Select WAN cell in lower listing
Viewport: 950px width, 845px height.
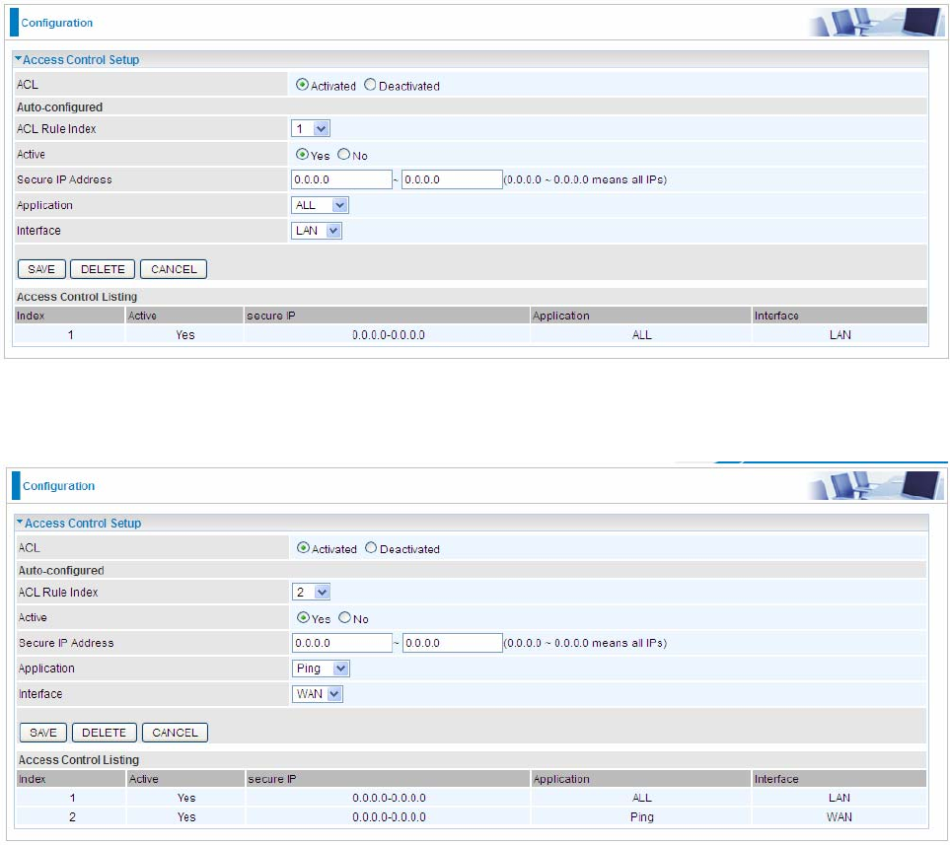(840, 817)
